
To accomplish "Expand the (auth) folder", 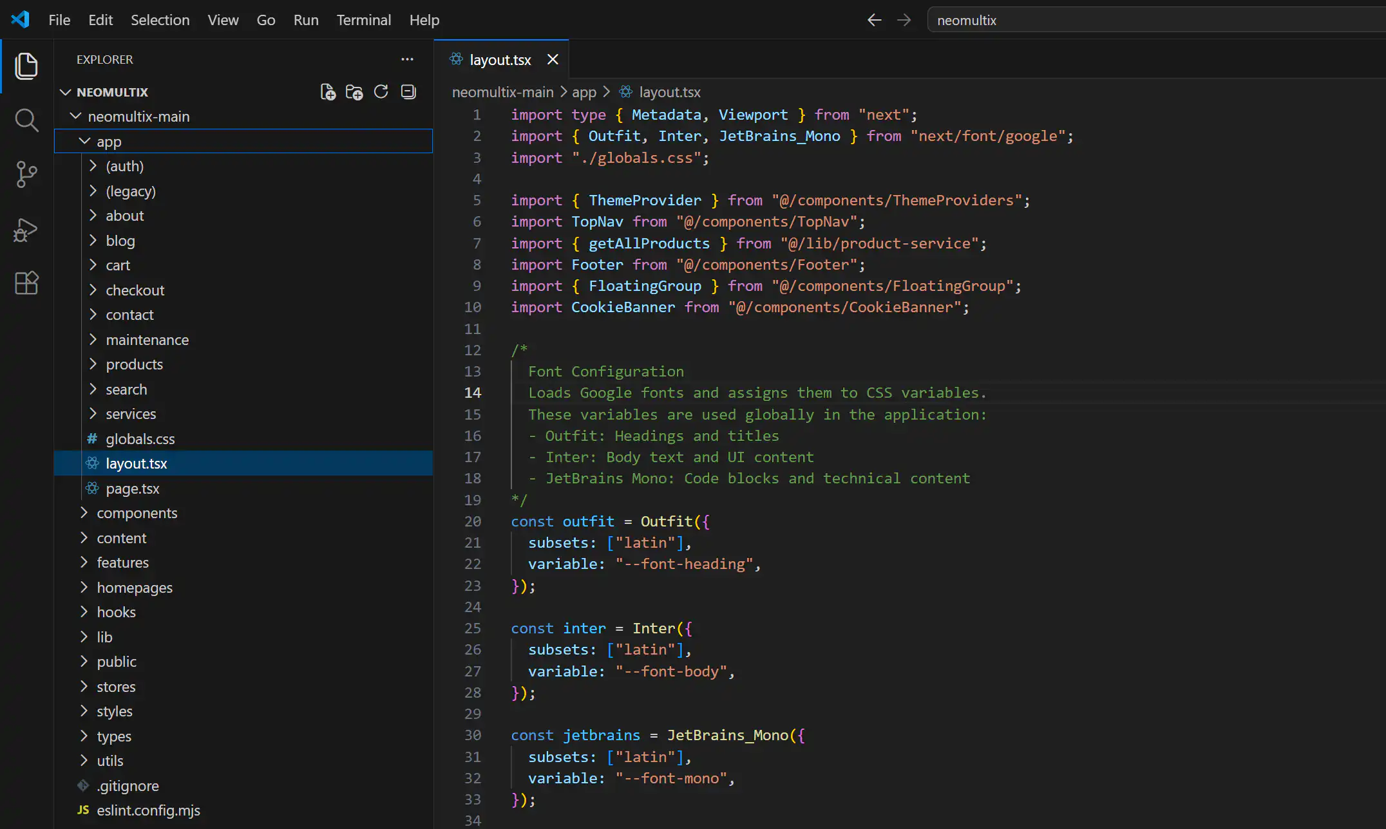I will point(93,166).
